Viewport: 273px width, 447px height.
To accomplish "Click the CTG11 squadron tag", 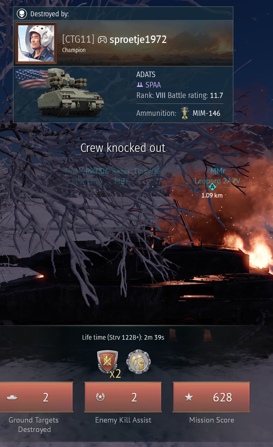I will [x=78, y=39].
